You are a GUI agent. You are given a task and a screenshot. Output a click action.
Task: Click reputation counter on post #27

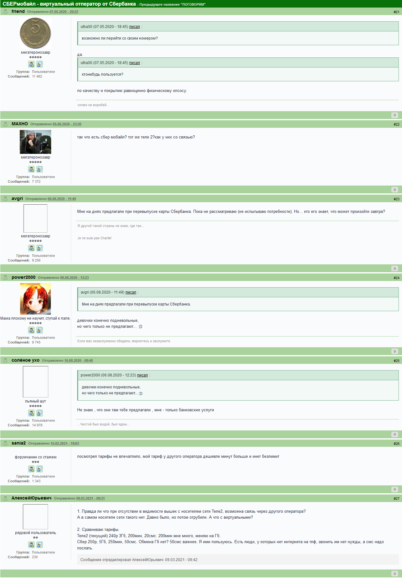pos(395,574)
